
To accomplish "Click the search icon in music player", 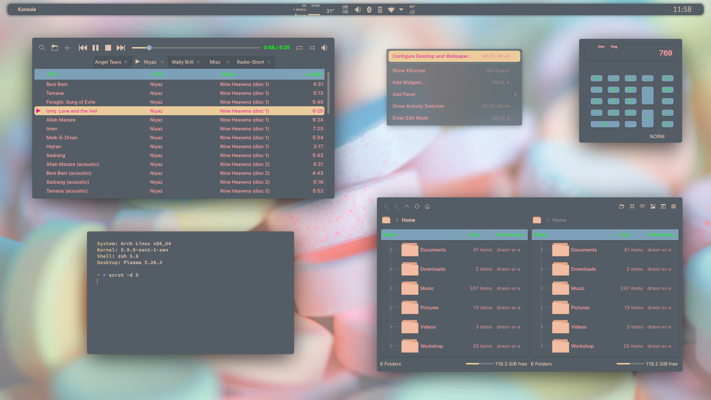I will click(x=42, y=48).
